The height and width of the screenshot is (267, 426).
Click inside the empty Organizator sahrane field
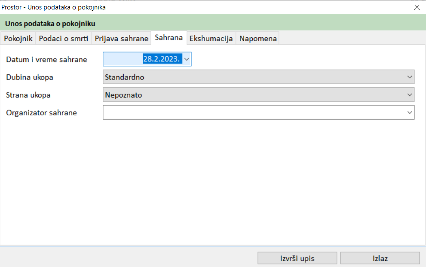coord(254,113)
